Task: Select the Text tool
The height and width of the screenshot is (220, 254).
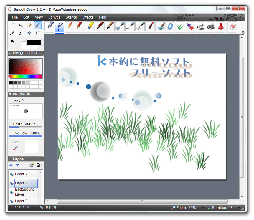Action: (21, 33)
